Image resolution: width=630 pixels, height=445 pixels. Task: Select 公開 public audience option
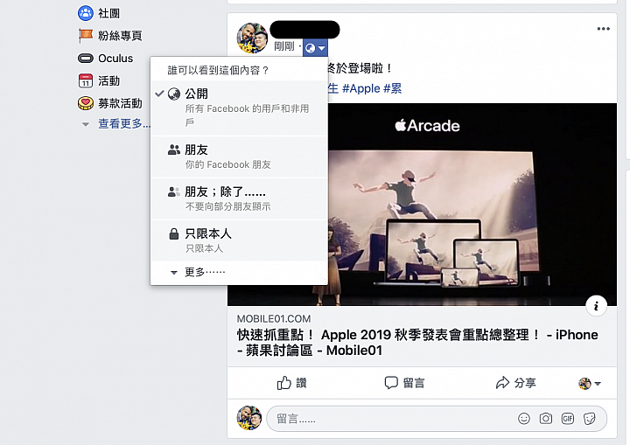(x=239, y=108)
